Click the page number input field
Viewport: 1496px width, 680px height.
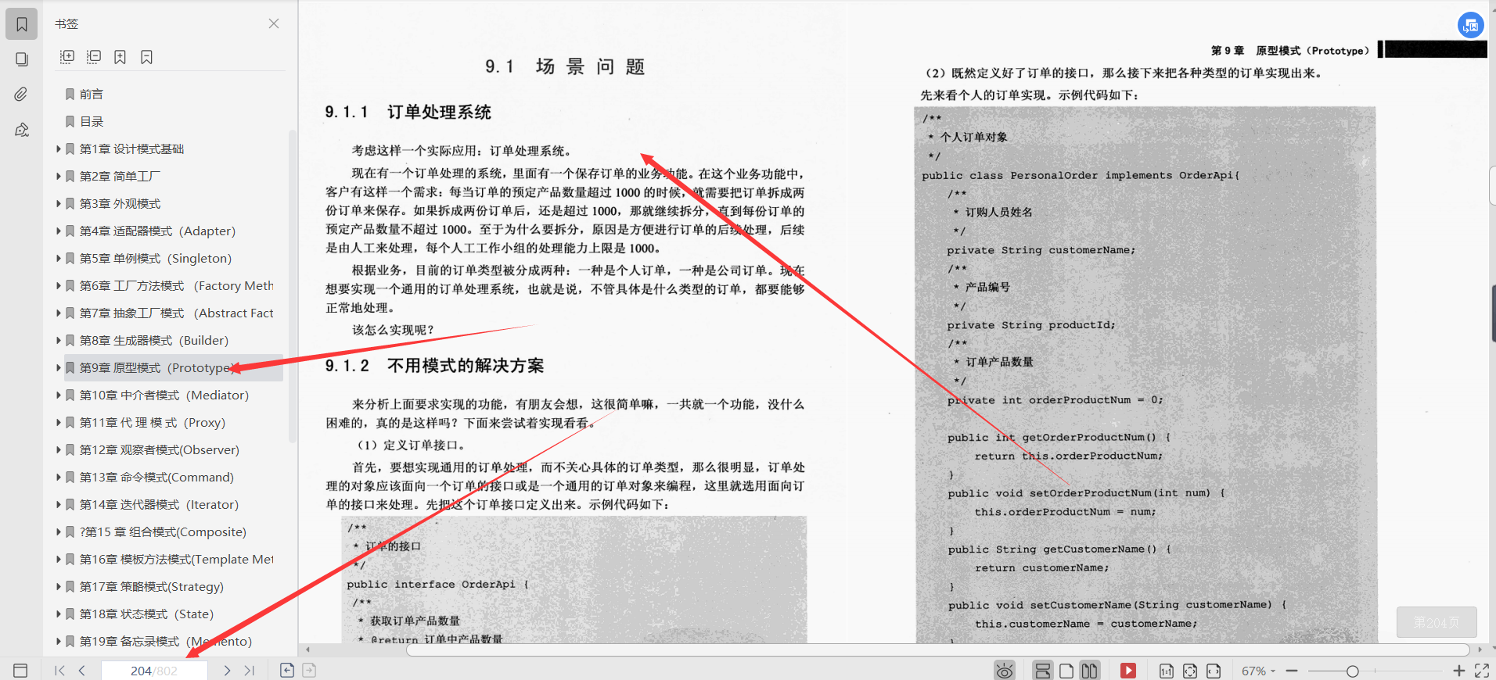(154, 671)
